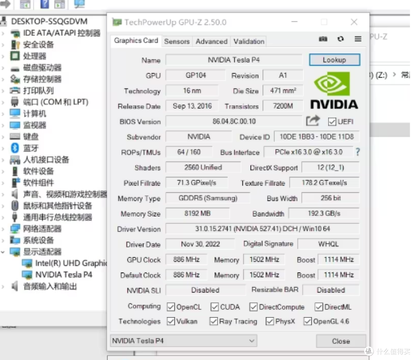Expand the software devices (软件设备) node
The image size is (414, 360).
click(3, 171)
